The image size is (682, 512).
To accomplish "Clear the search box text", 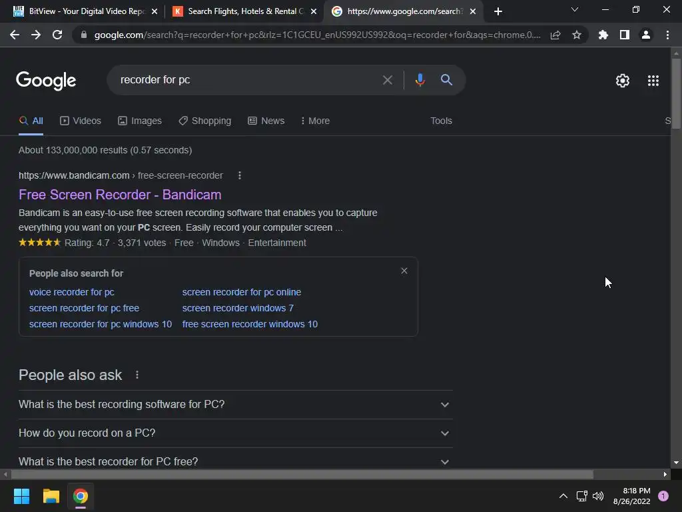I will click(x=387, y=80).
